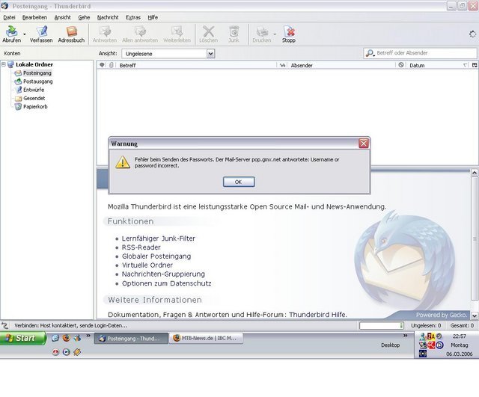Click the activity throbber icon
The width and height of the screenshot is (479, 397).
[472, 34]
